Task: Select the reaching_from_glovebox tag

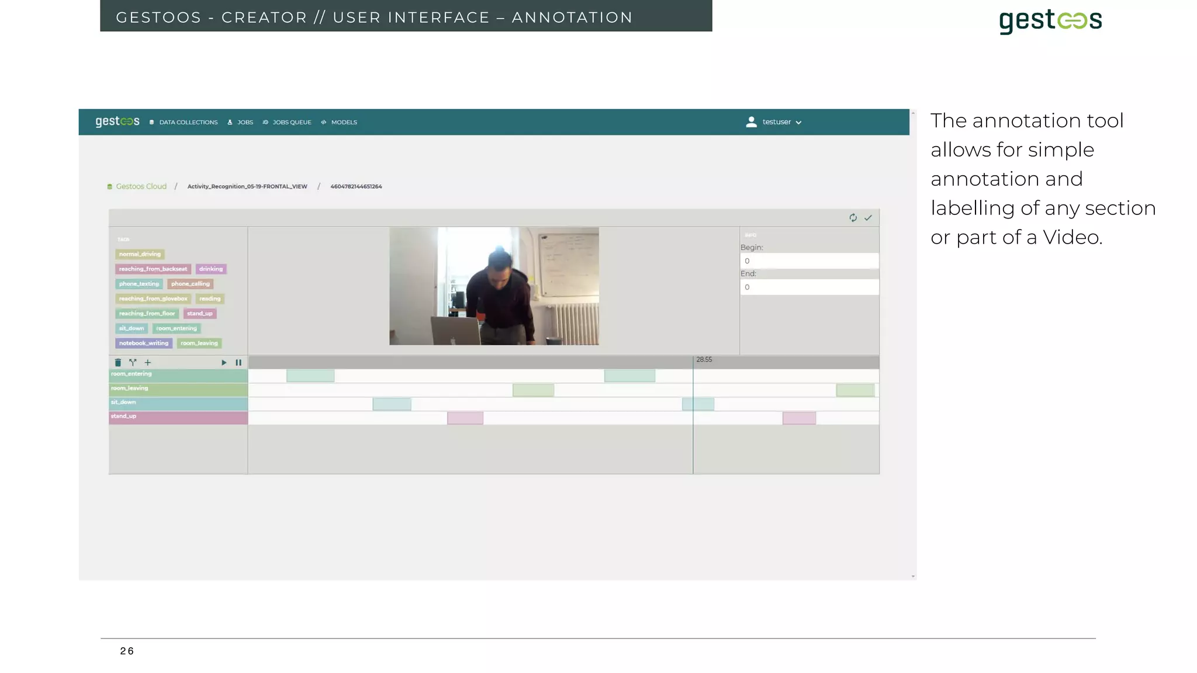Action: [x=153, y=299]
